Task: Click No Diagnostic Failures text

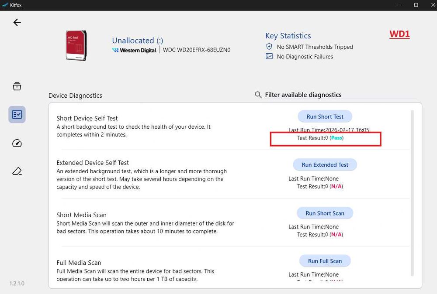Action: [x=305, y=56]
